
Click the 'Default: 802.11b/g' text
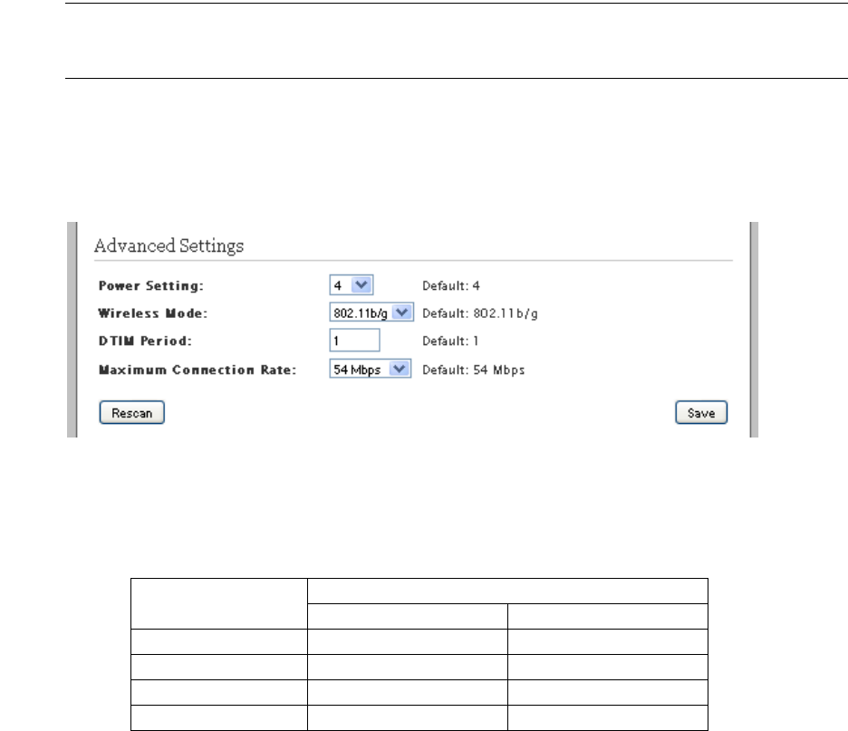pos(480,314)
